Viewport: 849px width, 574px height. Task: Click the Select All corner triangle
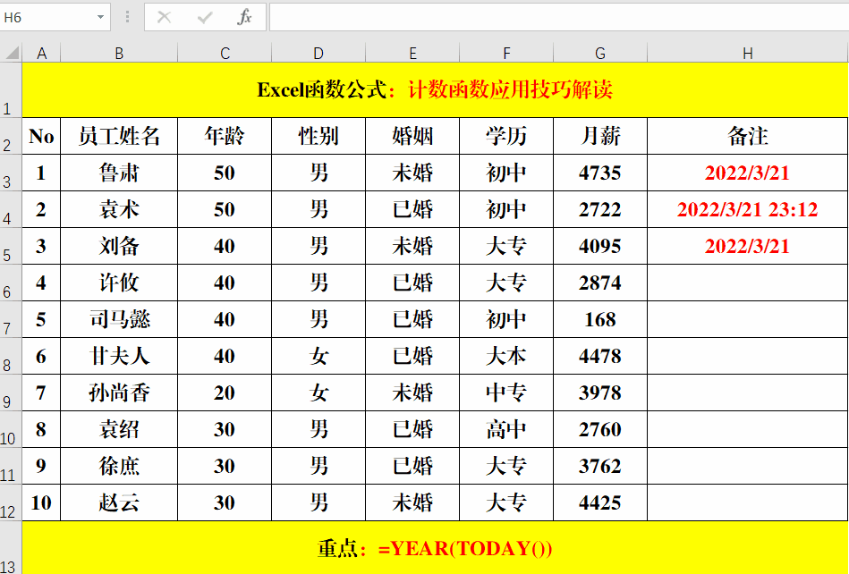click(x=12, y=53)
